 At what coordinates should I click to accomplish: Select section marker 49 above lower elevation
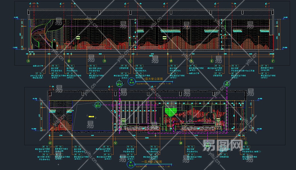tap(227, 84)
